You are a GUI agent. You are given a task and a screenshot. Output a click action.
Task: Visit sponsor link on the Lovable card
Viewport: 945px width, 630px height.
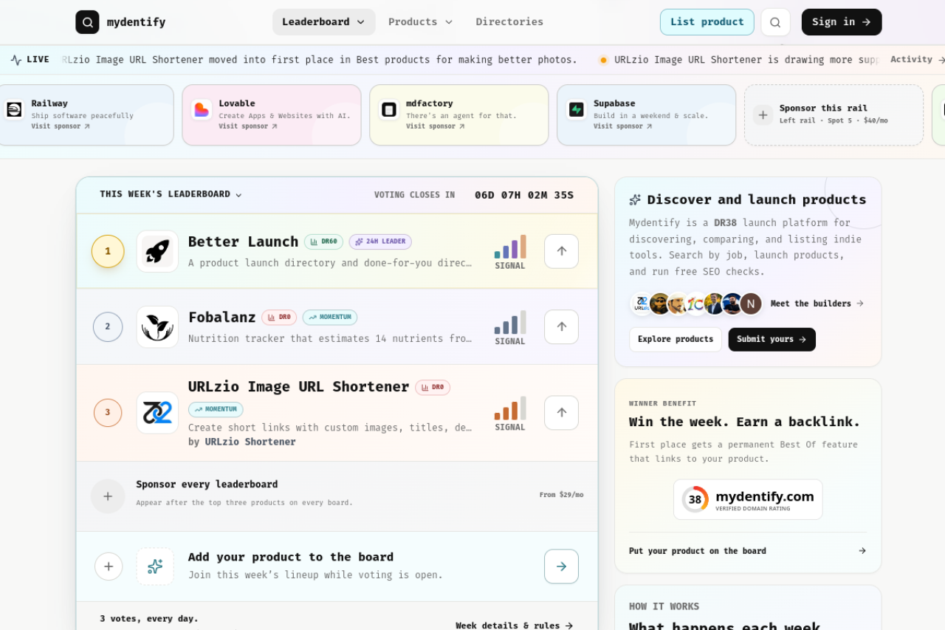(x=248, y=126)
